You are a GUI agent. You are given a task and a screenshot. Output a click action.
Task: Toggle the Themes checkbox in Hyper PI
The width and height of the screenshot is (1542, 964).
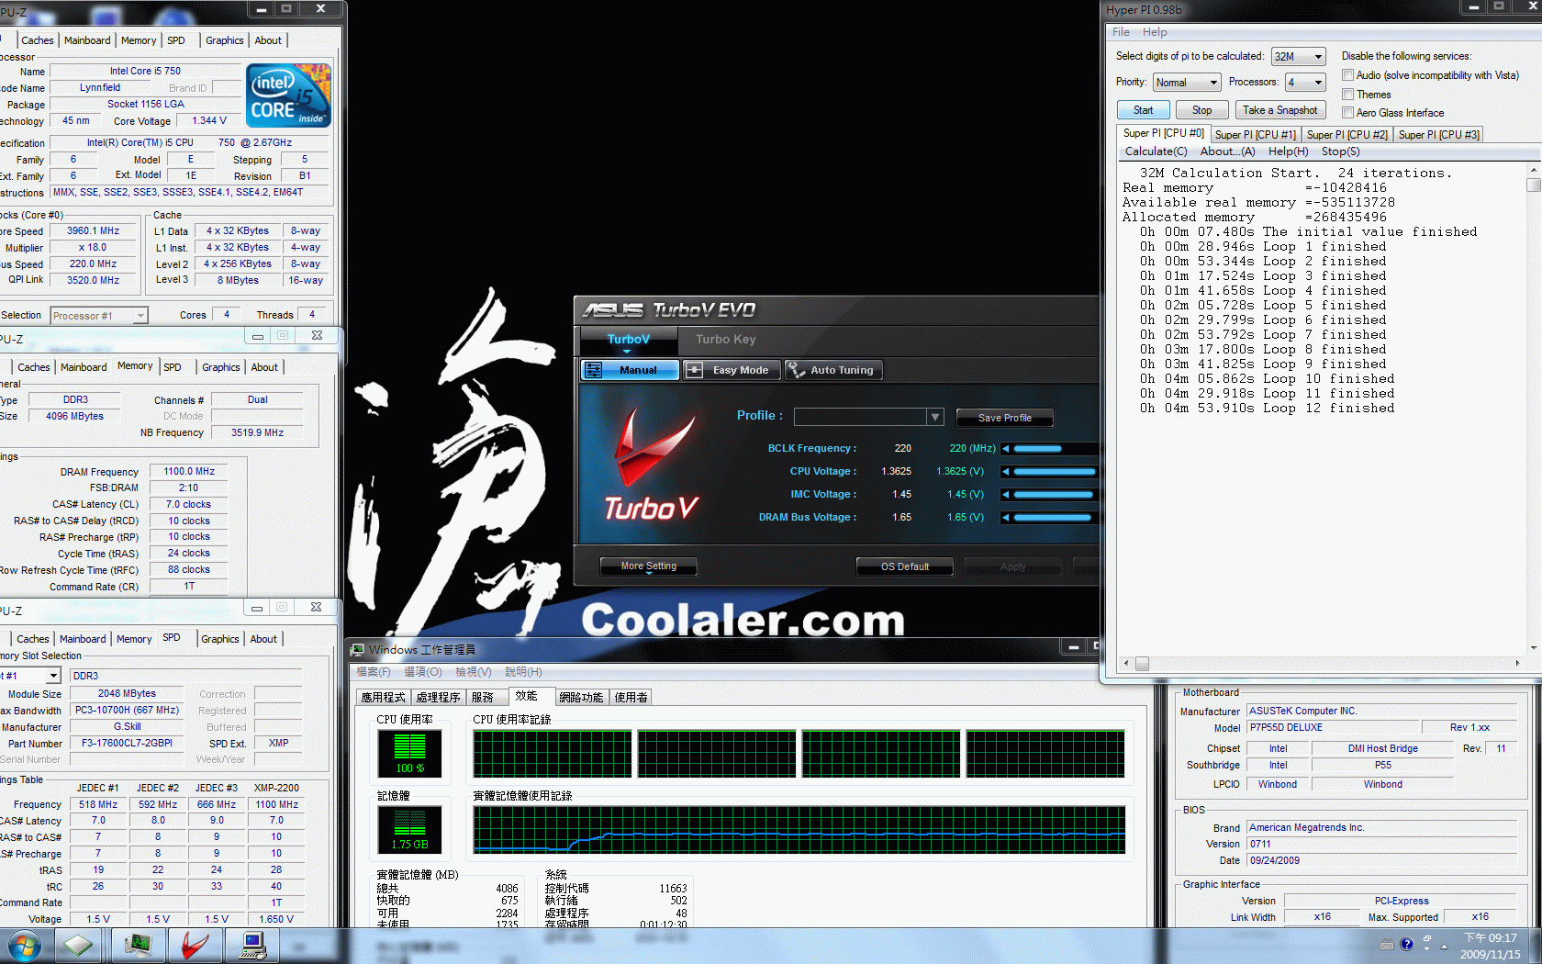pyautogui.click(x=1348, y=95)
